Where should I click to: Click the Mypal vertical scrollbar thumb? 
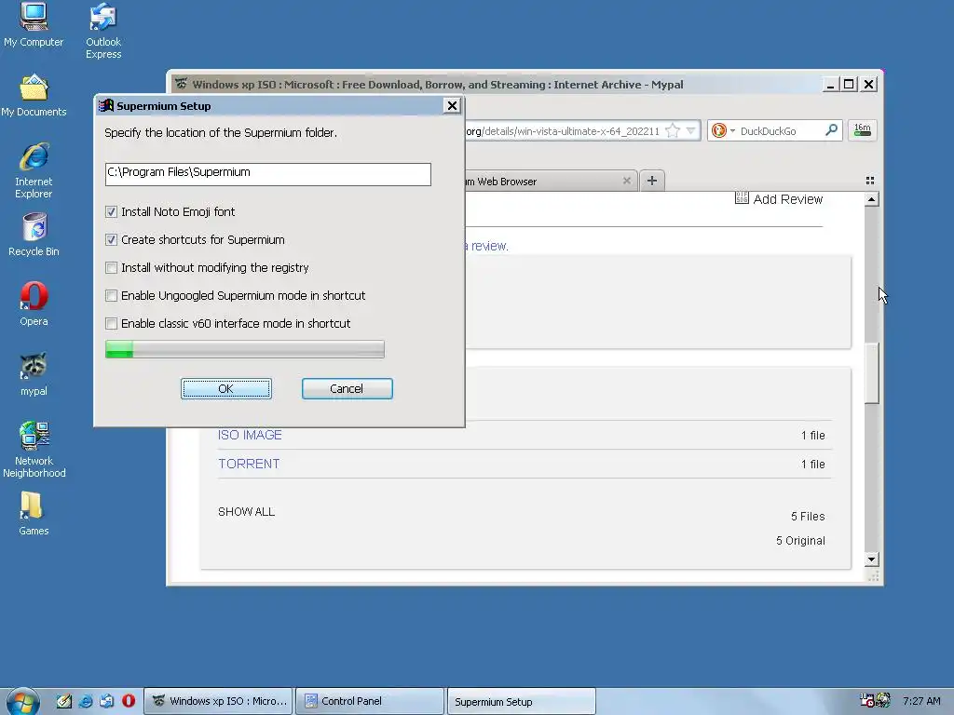(871, 372)
